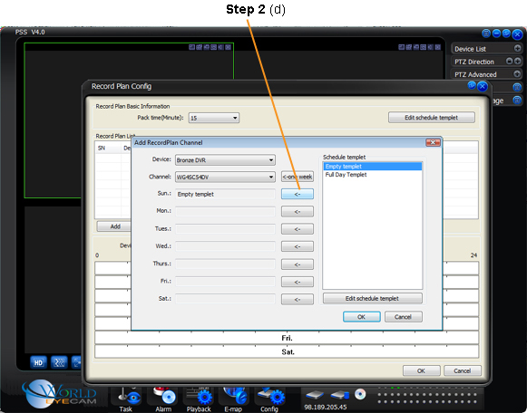This screenshot has height=413, width=527.
Task: Select Full Day Templet in schedule list
Action: coord(346,175)
